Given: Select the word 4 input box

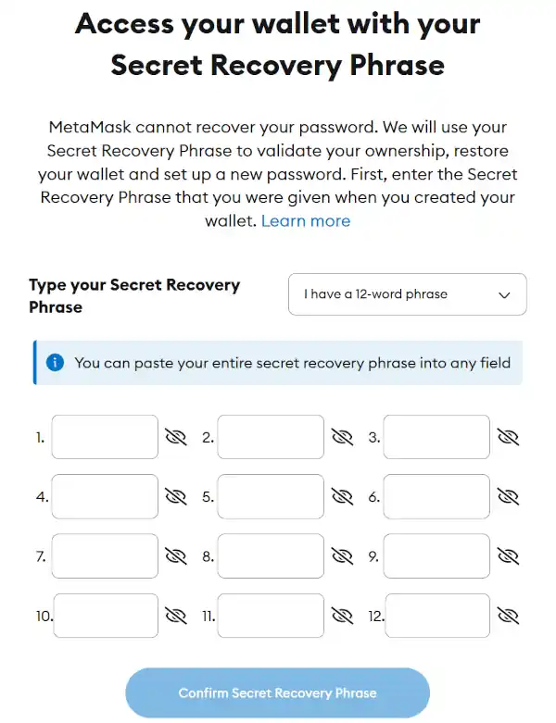Looking at the screenshot, I should (105, 496).
